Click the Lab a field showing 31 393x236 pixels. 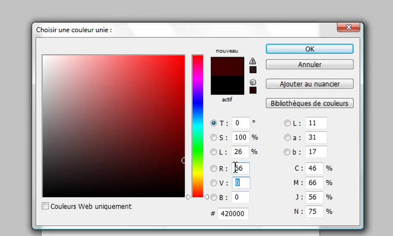pos(316,137)
